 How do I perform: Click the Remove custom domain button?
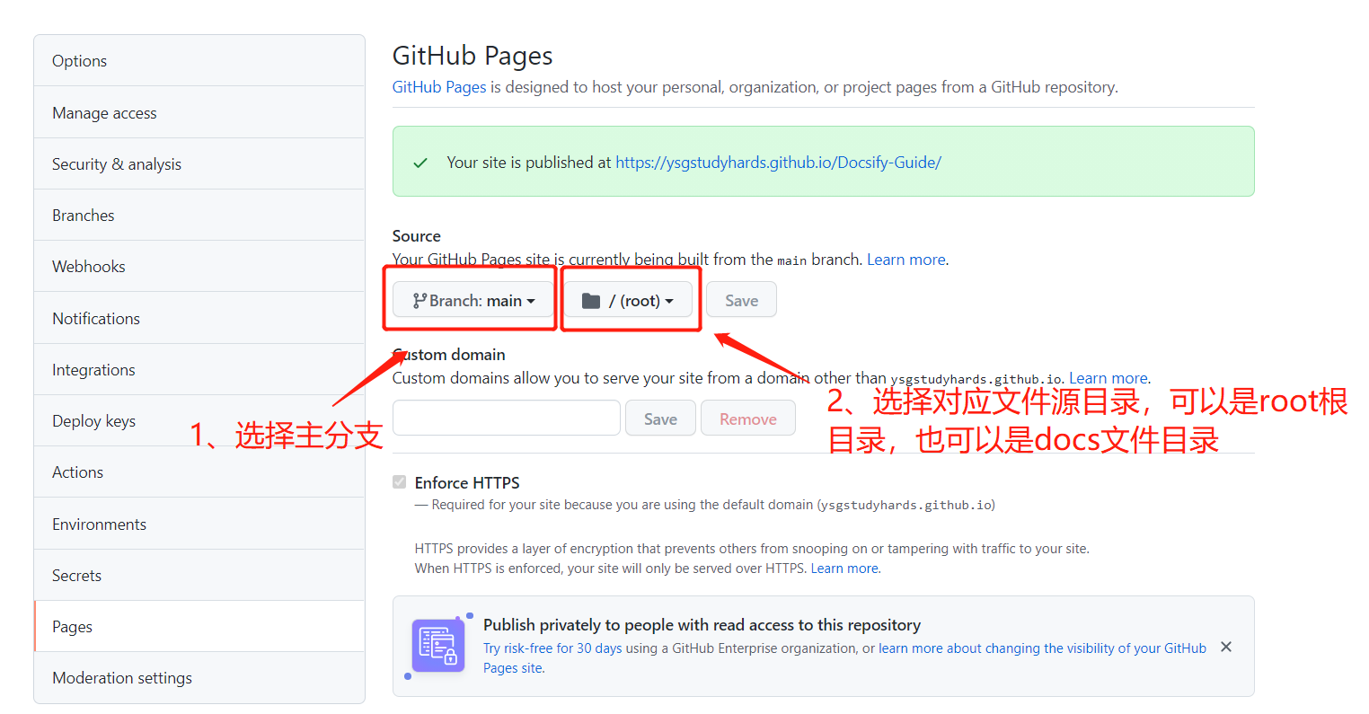[x=747, y=419]
